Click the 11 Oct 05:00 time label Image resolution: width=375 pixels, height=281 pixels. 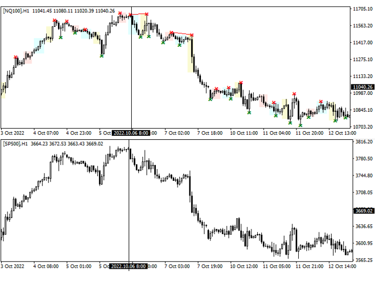[x=277, y=266]
